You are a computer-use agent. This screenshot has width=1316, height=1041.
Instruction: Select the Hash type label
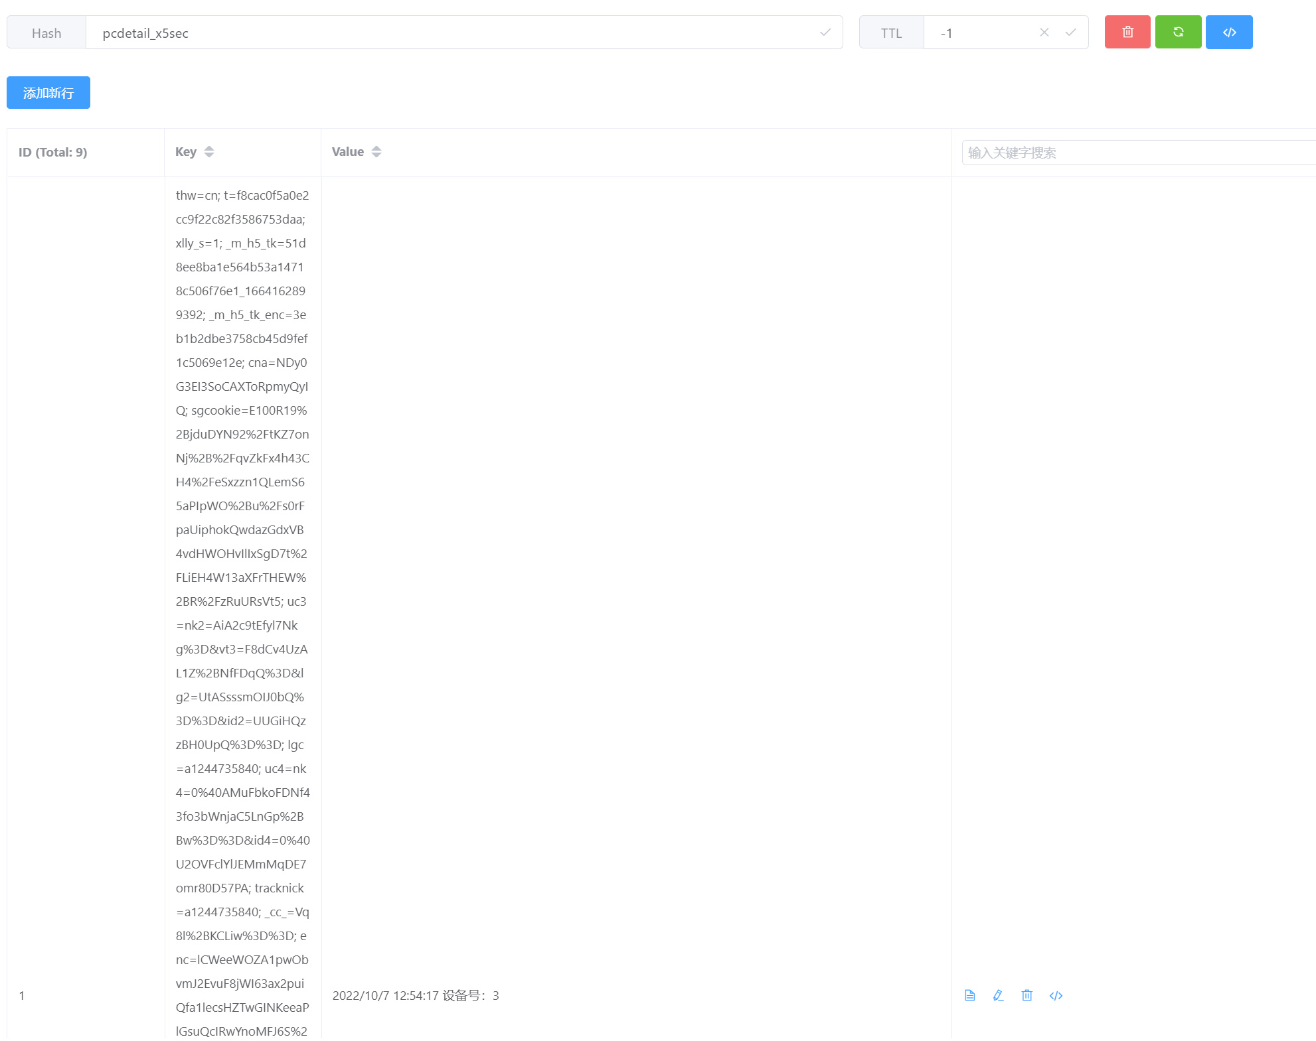point(46,33)
